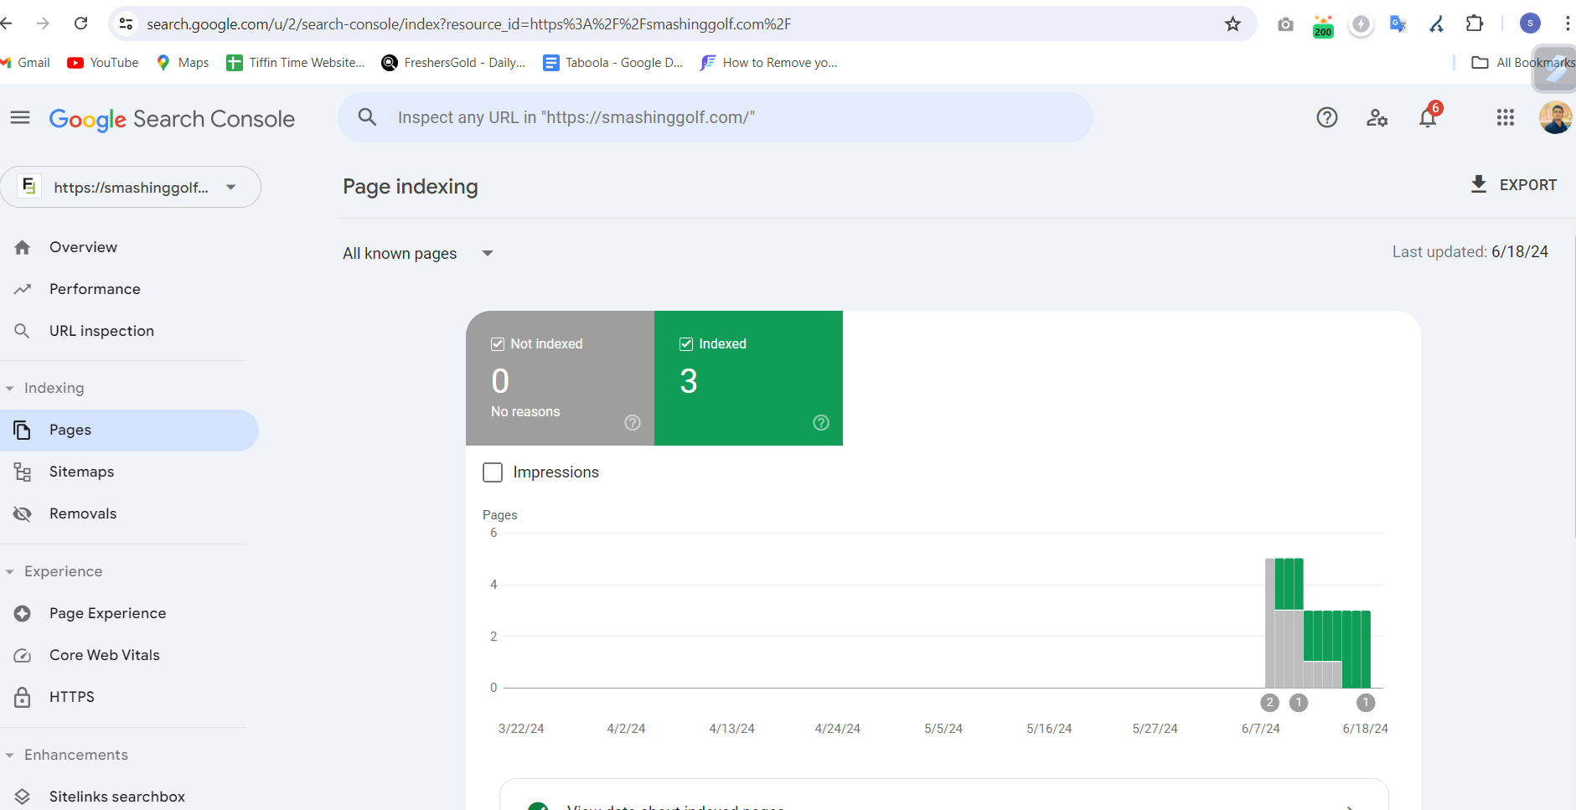The width and height of the screenshot is (1576, 810).
Task: Open Core Web Vitals report
Action: click(104, 654)
